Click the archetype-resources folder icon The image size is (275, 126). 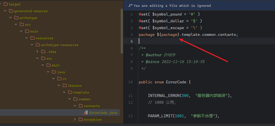point(38,45)
